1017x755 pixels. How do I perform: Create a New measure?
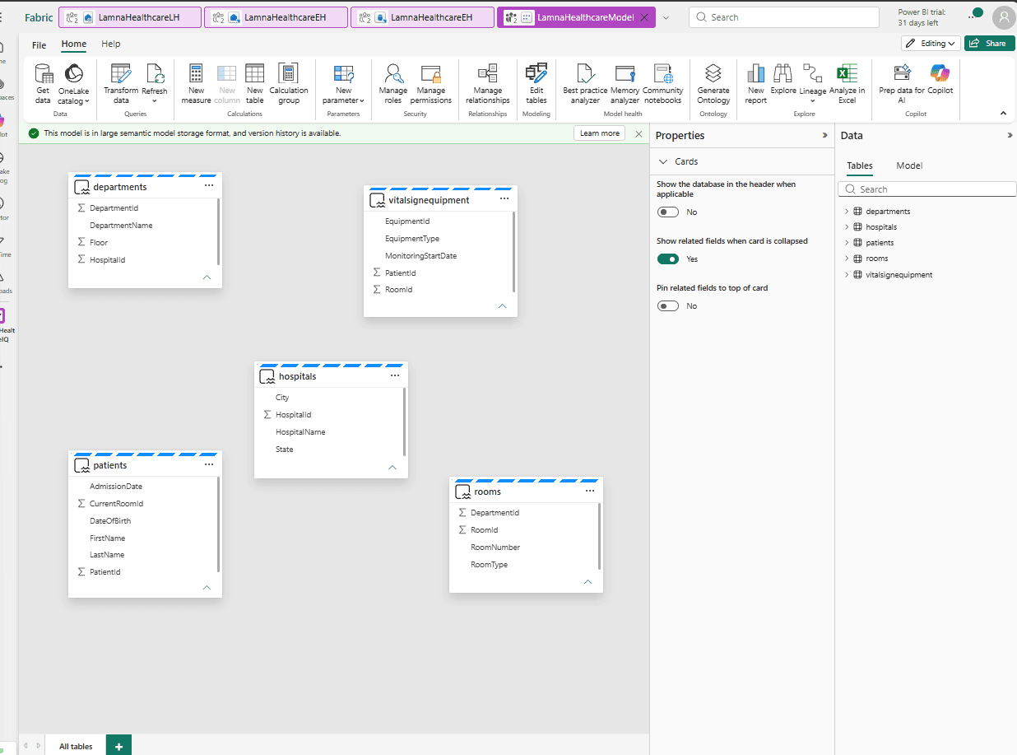[x=196, y=84]
